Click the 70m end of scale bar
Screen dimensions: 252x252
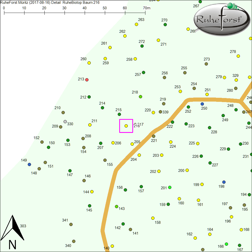point(145,12)
